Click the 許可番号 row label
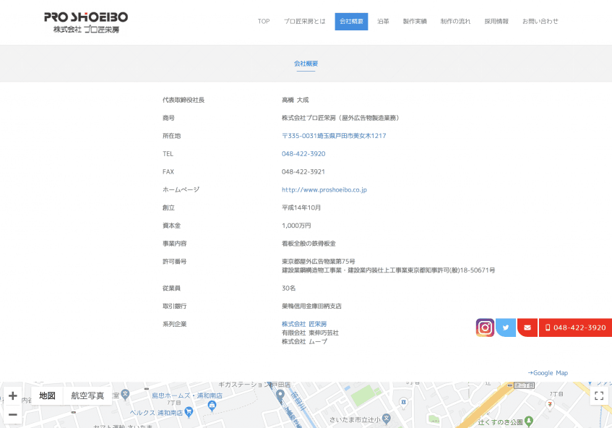 coord(174,262)
